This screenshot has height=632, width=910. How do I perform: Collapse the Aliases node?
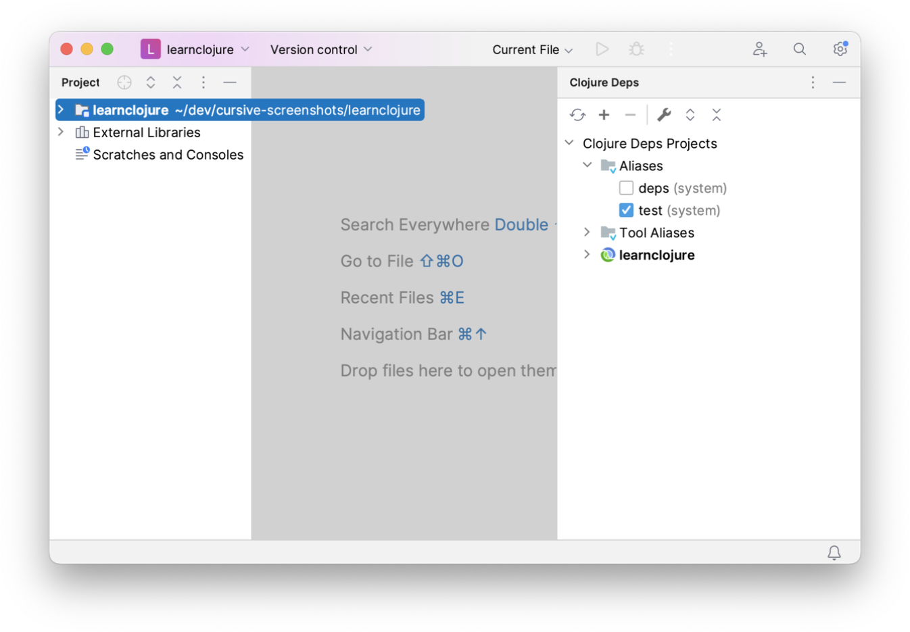[588, 165]
